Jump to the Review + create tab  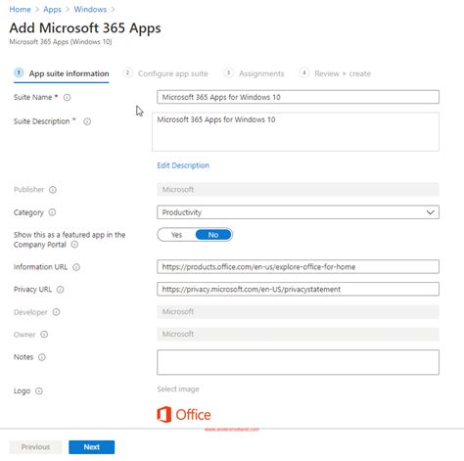click(335, 73)
